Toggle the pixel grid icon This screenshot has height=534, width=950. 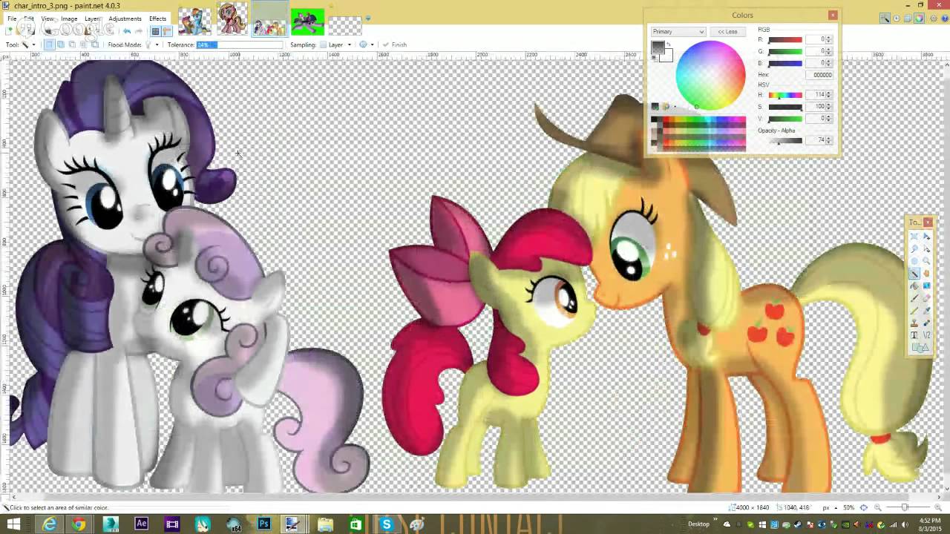click(155, 31)
